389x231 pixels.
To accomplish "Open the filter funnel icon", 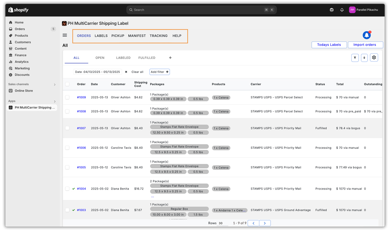I will pos(355,58).
